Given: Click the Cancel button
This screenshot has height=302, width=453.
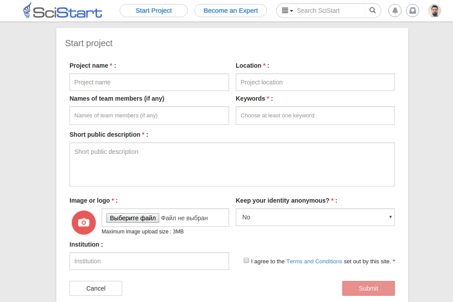Looking at the screenshot, I should pyautogui.click(x=95, y=288).
